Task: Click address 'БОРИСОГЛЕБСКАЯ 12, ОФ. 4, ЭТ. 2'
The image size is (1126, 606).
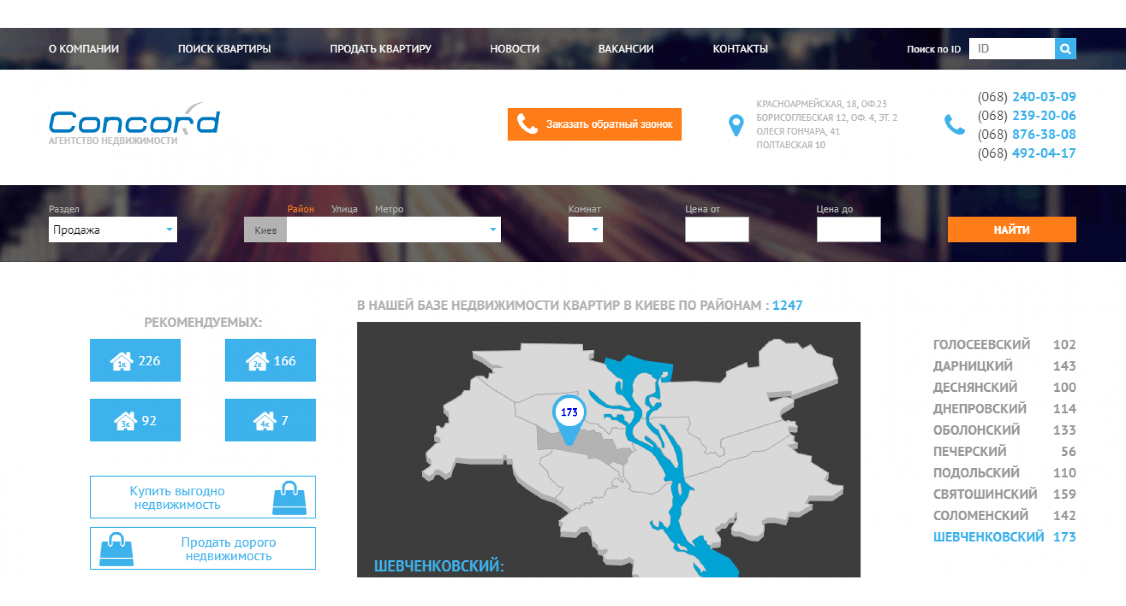Action: [827, 117]
